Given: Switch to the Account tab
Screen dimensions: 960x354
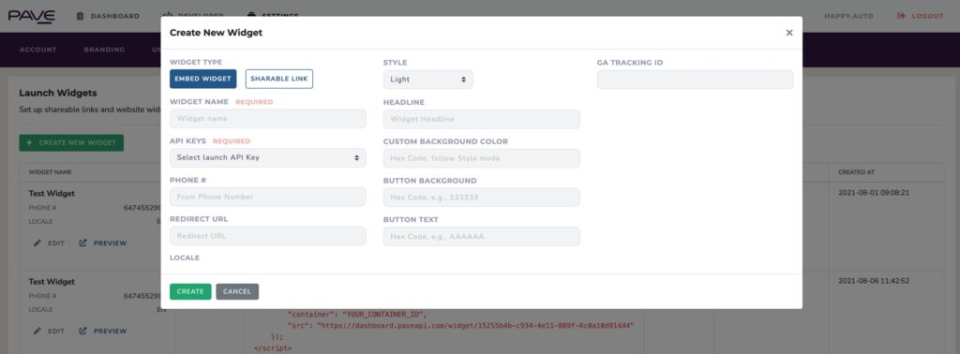Looking at the screenshot, I should (x=37, y=50).
